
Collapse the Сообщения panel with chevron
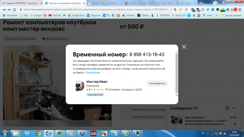234,108
